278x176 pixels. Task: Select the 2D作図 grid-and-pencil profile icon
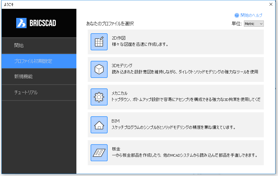[99, 42]
